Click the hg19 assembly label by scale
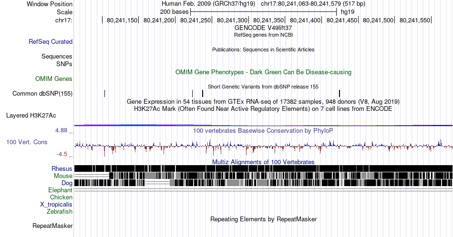 click(x=348, y=12)
